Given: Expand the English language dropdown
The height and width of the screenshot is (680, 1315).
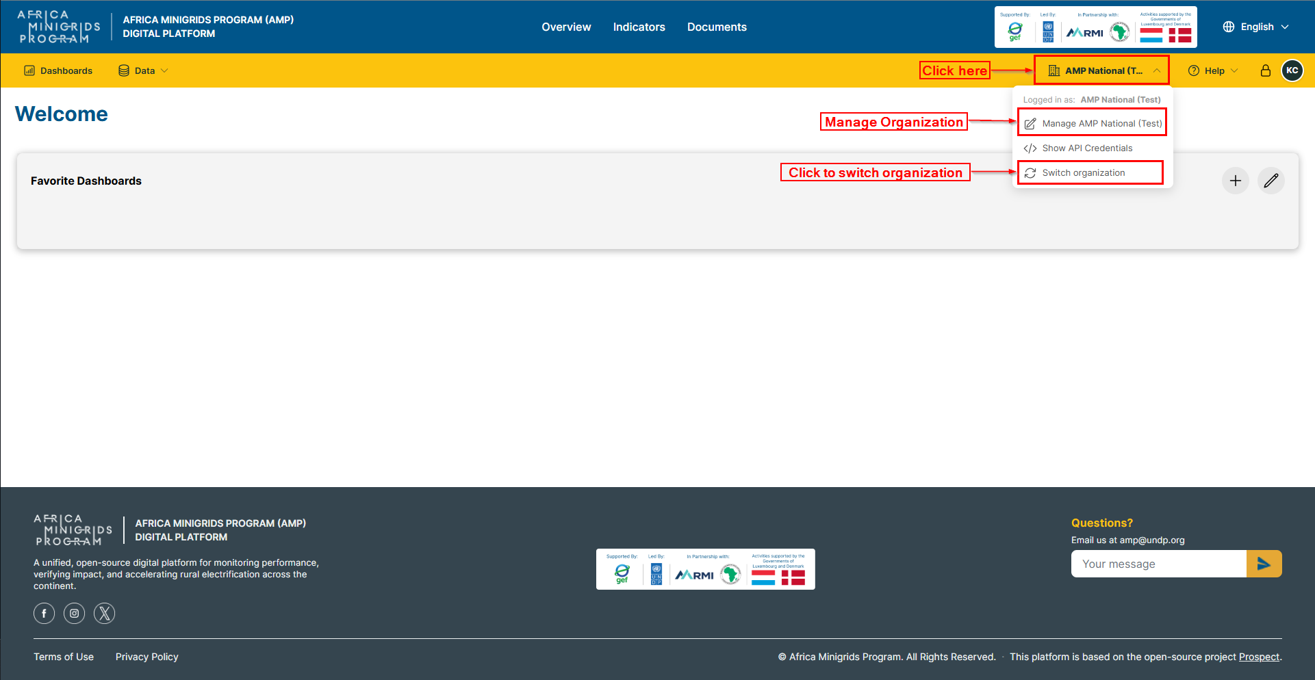Looking at the screenshot, I should (1256, 27).
